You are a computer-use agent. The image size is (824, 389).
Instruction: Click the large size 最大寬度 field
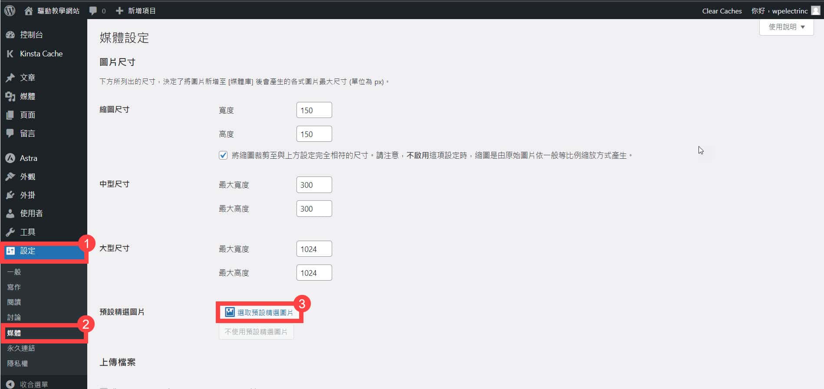[x=314, y=249]
